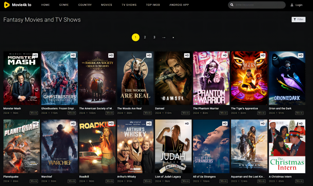Open American Society of Magical Negroes poster
Screen dimensions: 313x186
click(97, 78)
